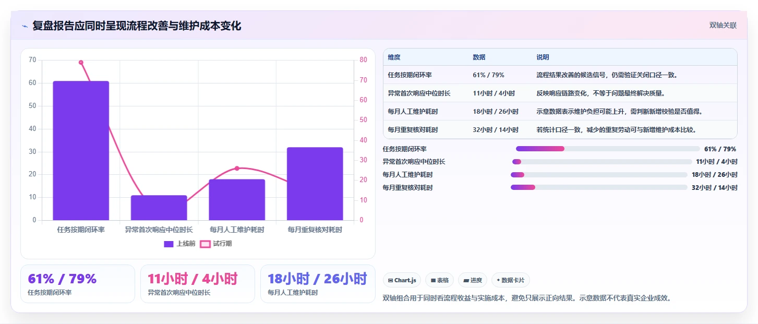
Task: Select the Chart.js chip
Action: 402,280
